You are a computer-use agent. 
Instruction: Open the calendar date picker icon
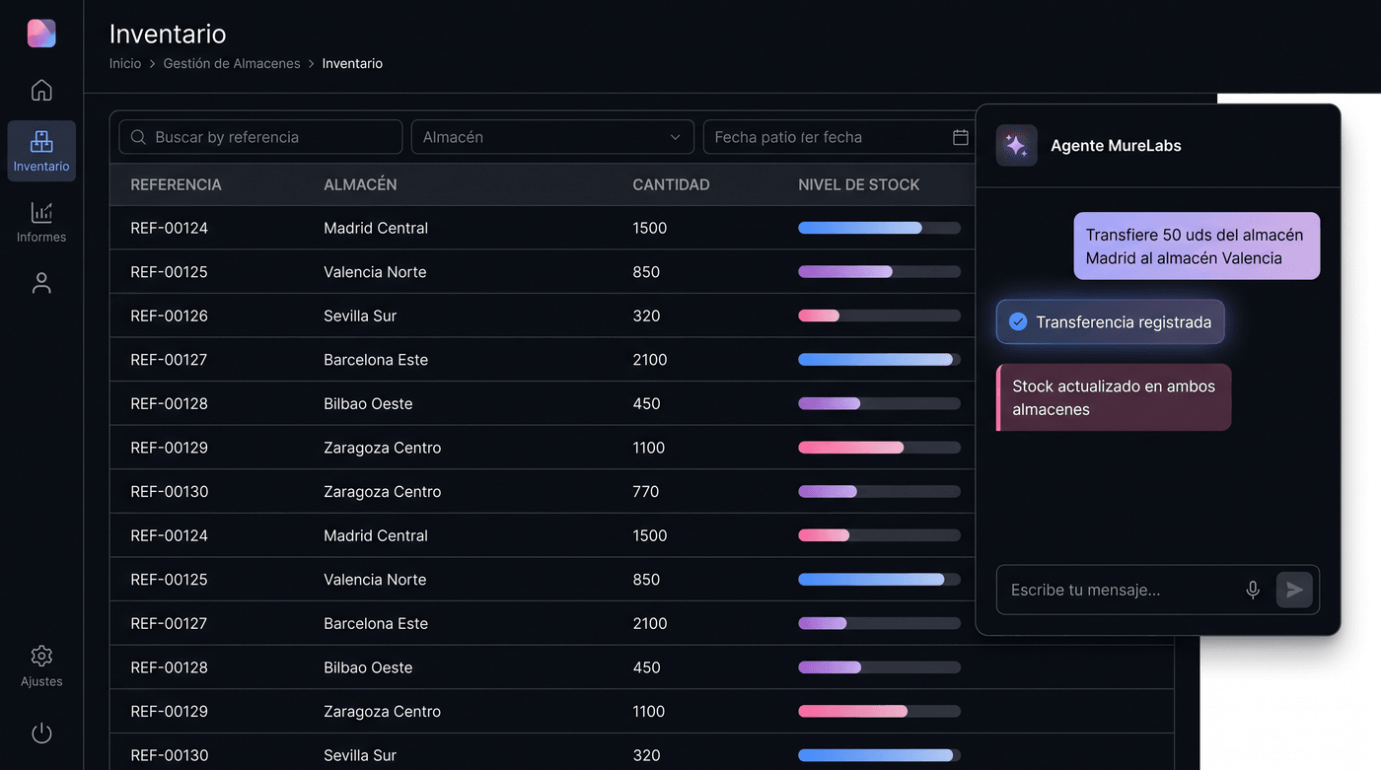click(961, 137)
